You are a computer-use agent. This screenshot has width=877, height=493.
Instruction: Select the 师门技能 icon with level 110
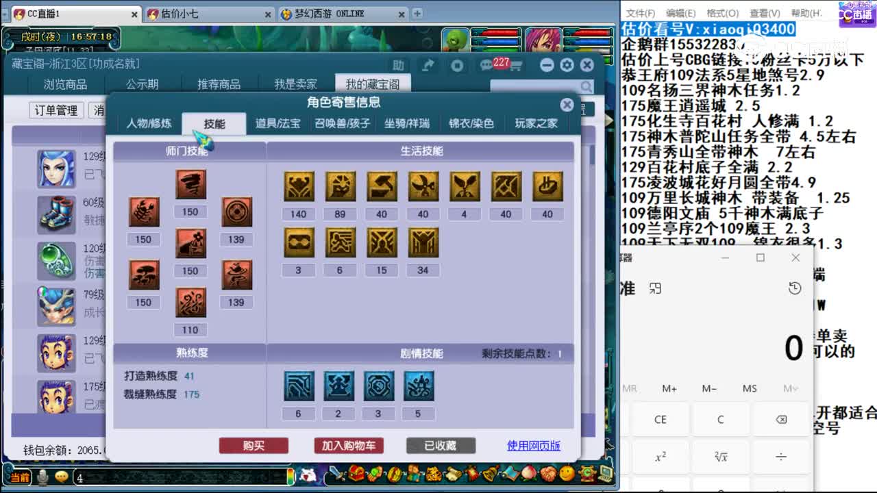tap(190, 303)
